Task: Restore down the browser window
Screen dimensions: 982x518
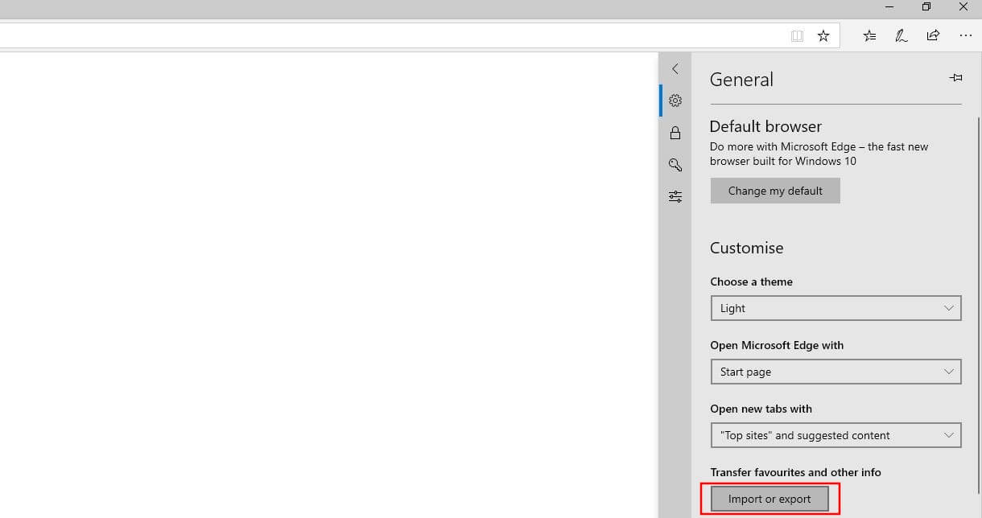Action: 926,7
